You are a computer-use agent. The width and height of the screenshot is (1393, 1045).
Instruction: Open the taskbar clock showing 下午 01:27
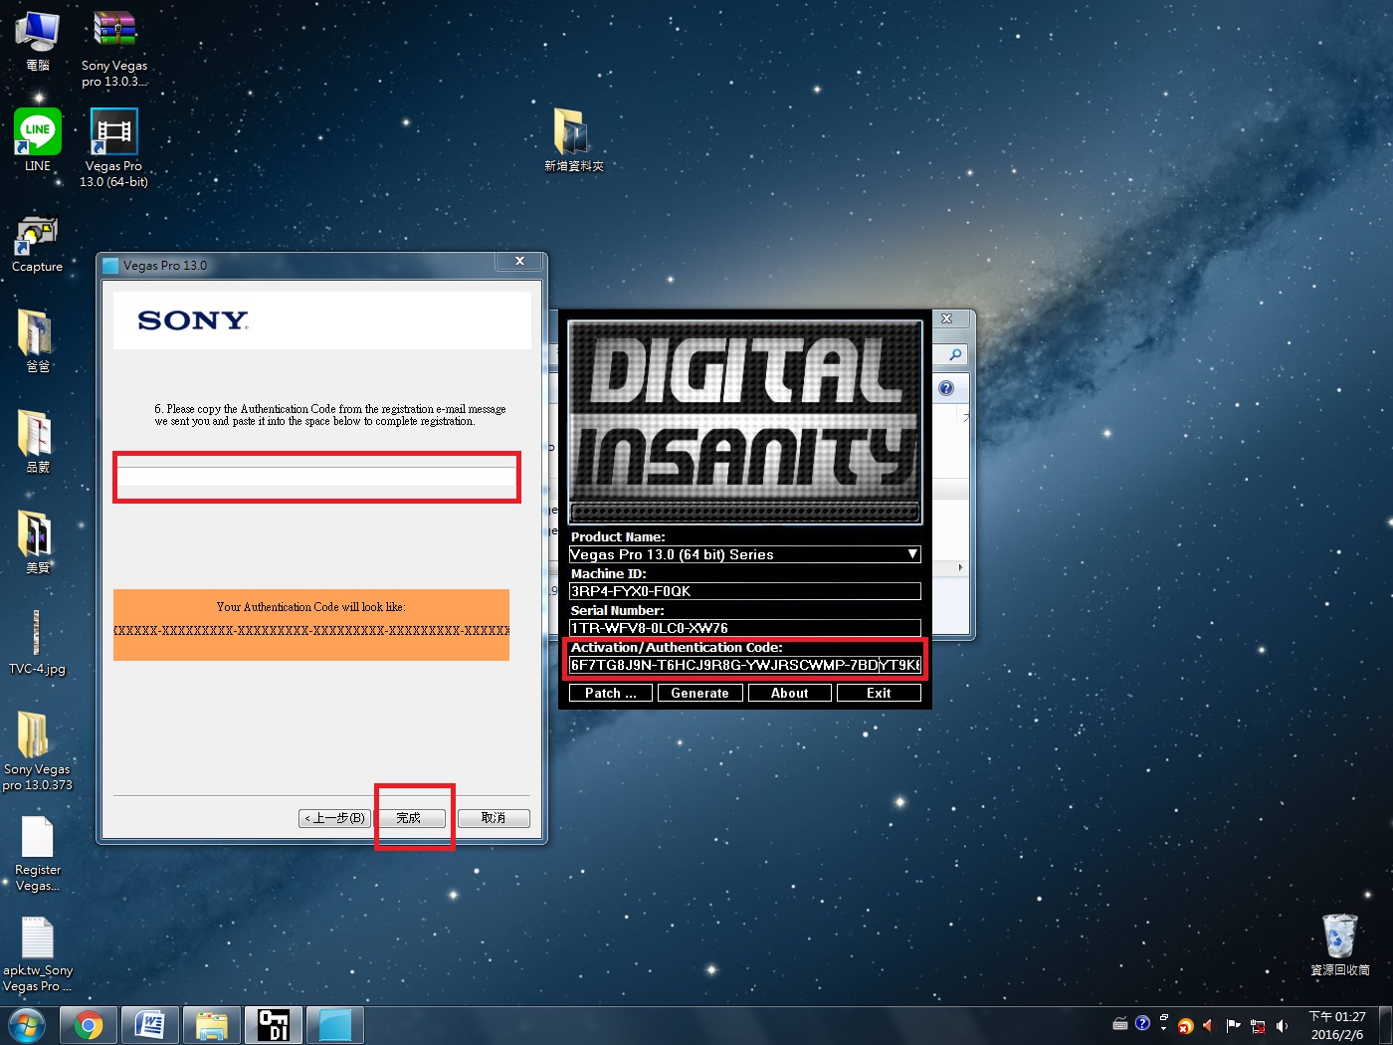click(1337, 1025)
